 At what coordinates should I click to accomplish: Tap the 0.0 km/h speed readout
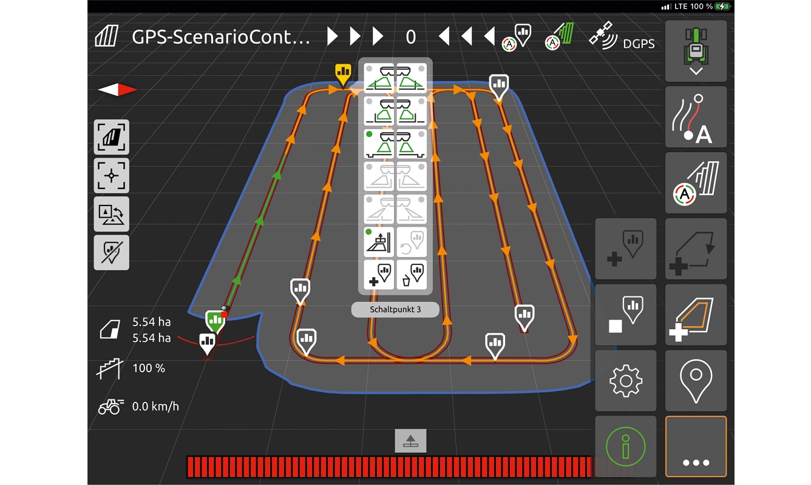coord(155,406)
